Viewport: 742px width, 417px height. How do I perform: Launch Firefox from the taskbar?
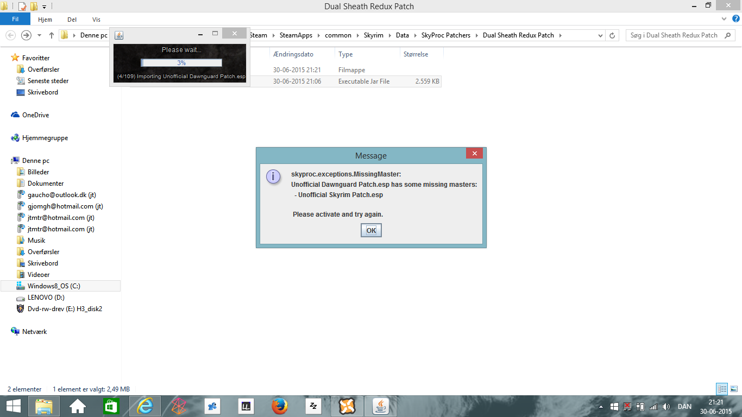click(x=280, y=406)
